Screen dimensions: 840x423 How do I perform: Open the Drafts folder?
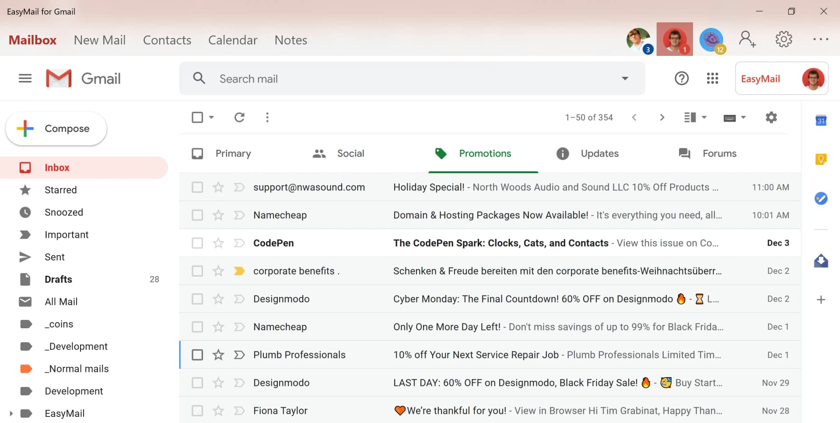click(x=58, y=279)
